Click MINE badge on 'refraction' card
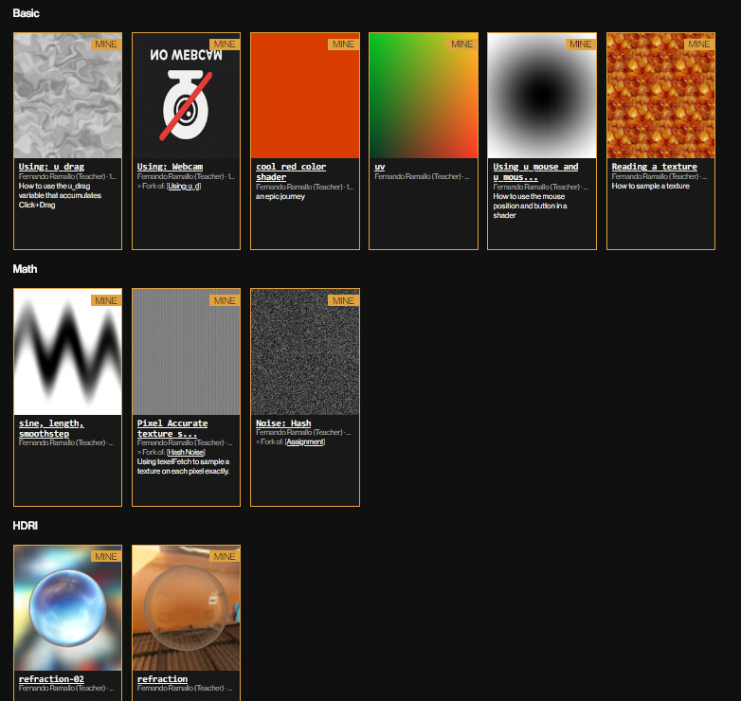Viewport: 741px width, 701px height. coord(225,557)
